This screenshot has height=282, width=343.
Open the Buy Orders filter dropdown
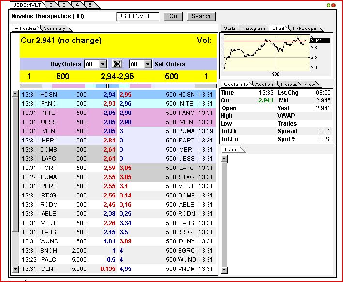pos(103,64)
